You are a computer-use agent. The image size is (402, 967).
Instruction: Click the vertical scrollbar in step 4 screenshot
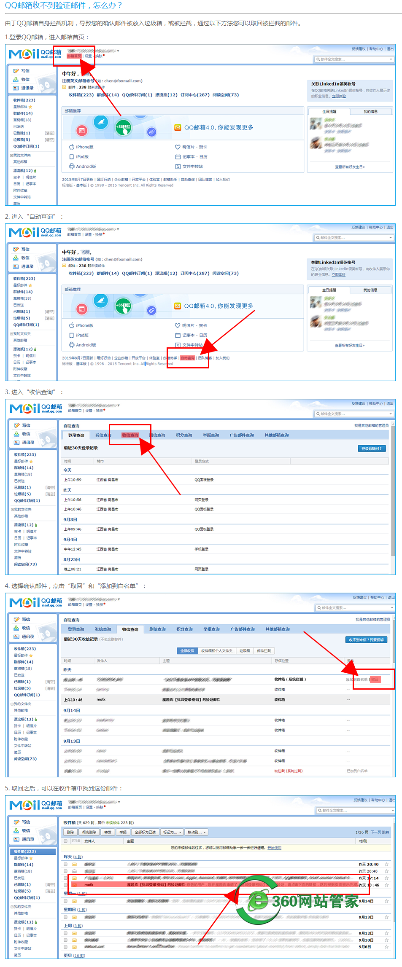[x=394, y=641]
